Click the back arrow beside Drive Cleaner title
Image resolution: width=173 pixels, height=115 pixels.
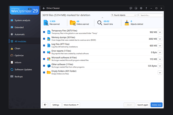pos(44,8)
